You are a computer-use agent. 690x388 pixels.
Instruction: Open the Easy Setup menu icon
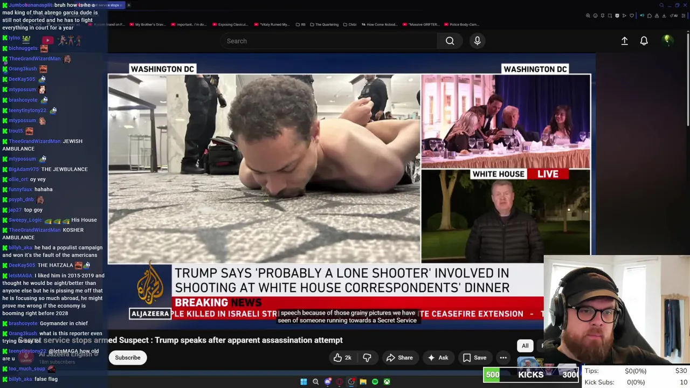click(x=683, y=16)
